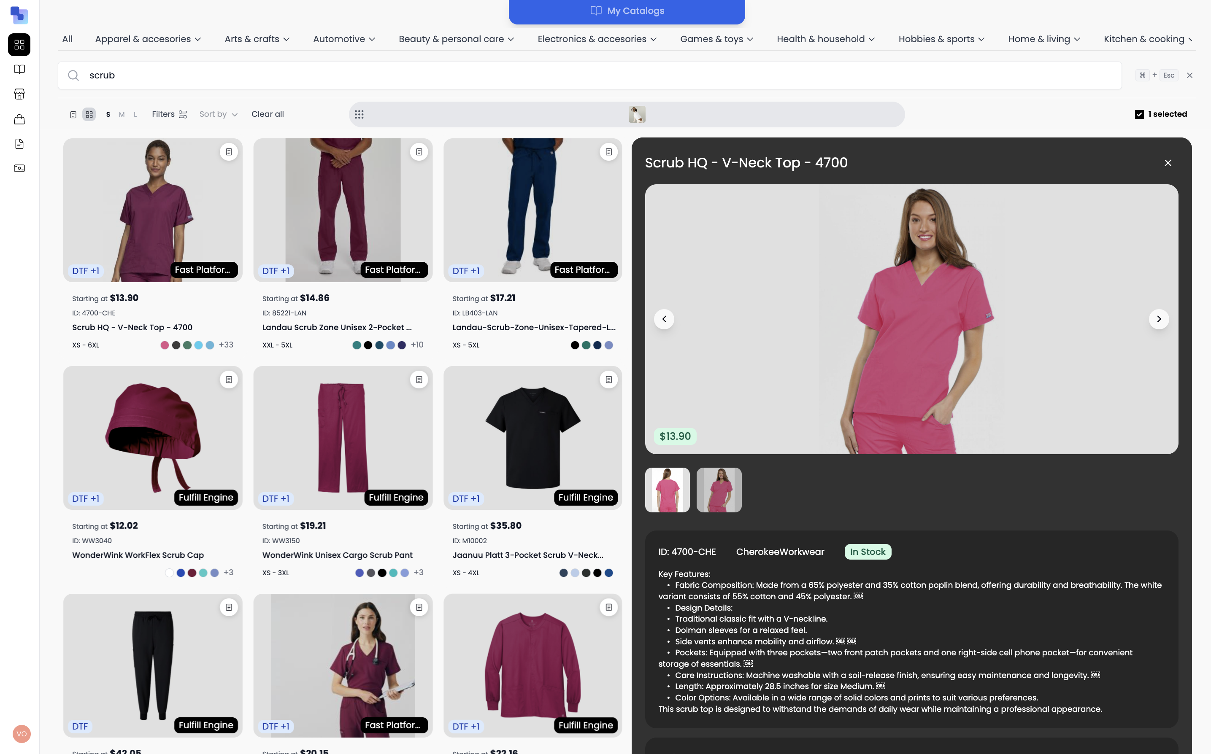Expand Hobbies & sports category
1211x754 pixels.
[x=941, y=39]
